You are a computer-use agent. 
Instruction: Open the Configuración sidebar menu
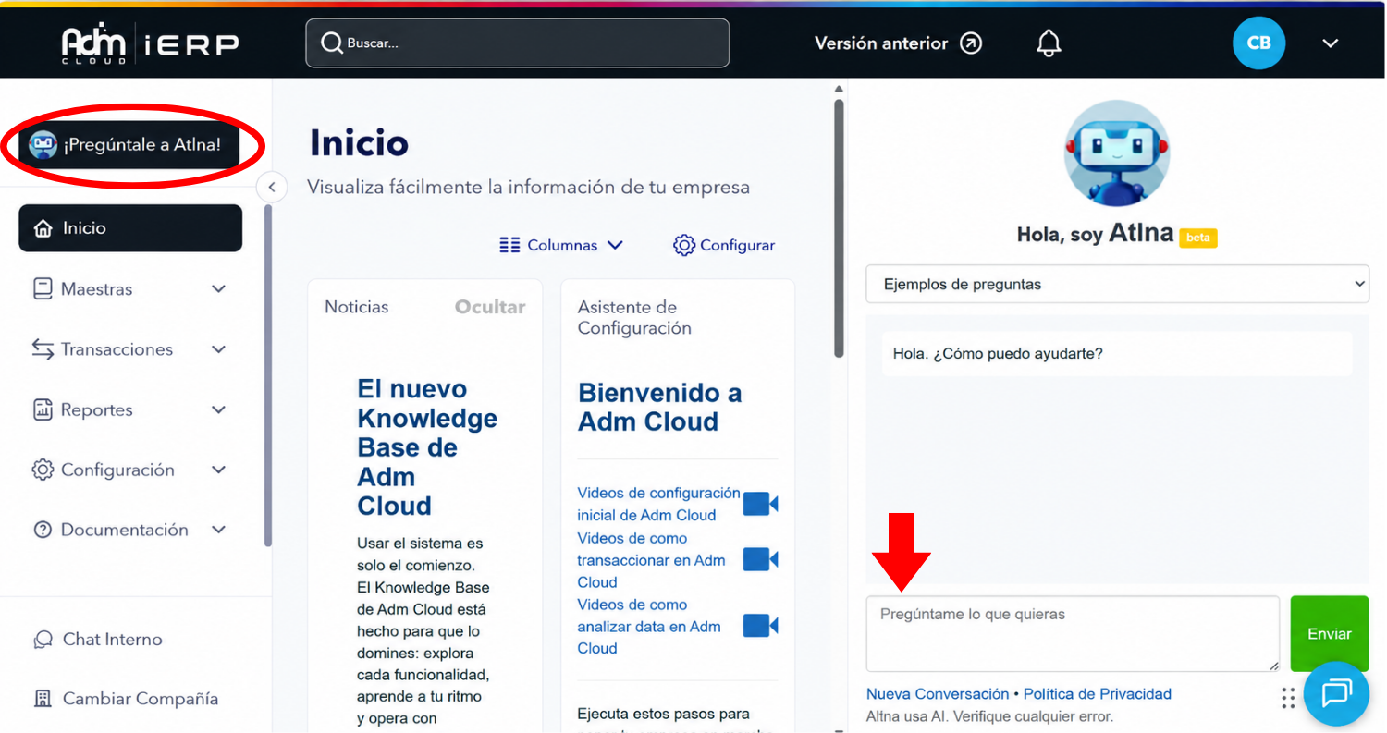point(130,470)
